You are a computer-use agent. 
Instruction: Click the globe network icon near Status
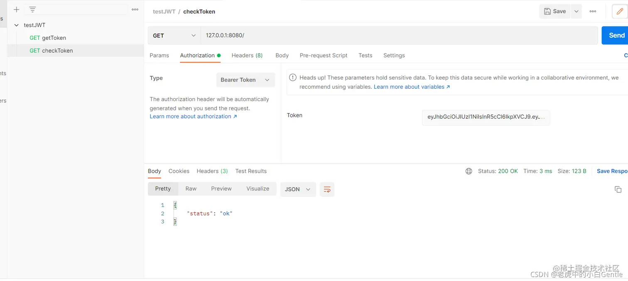(x=469, y=171)
